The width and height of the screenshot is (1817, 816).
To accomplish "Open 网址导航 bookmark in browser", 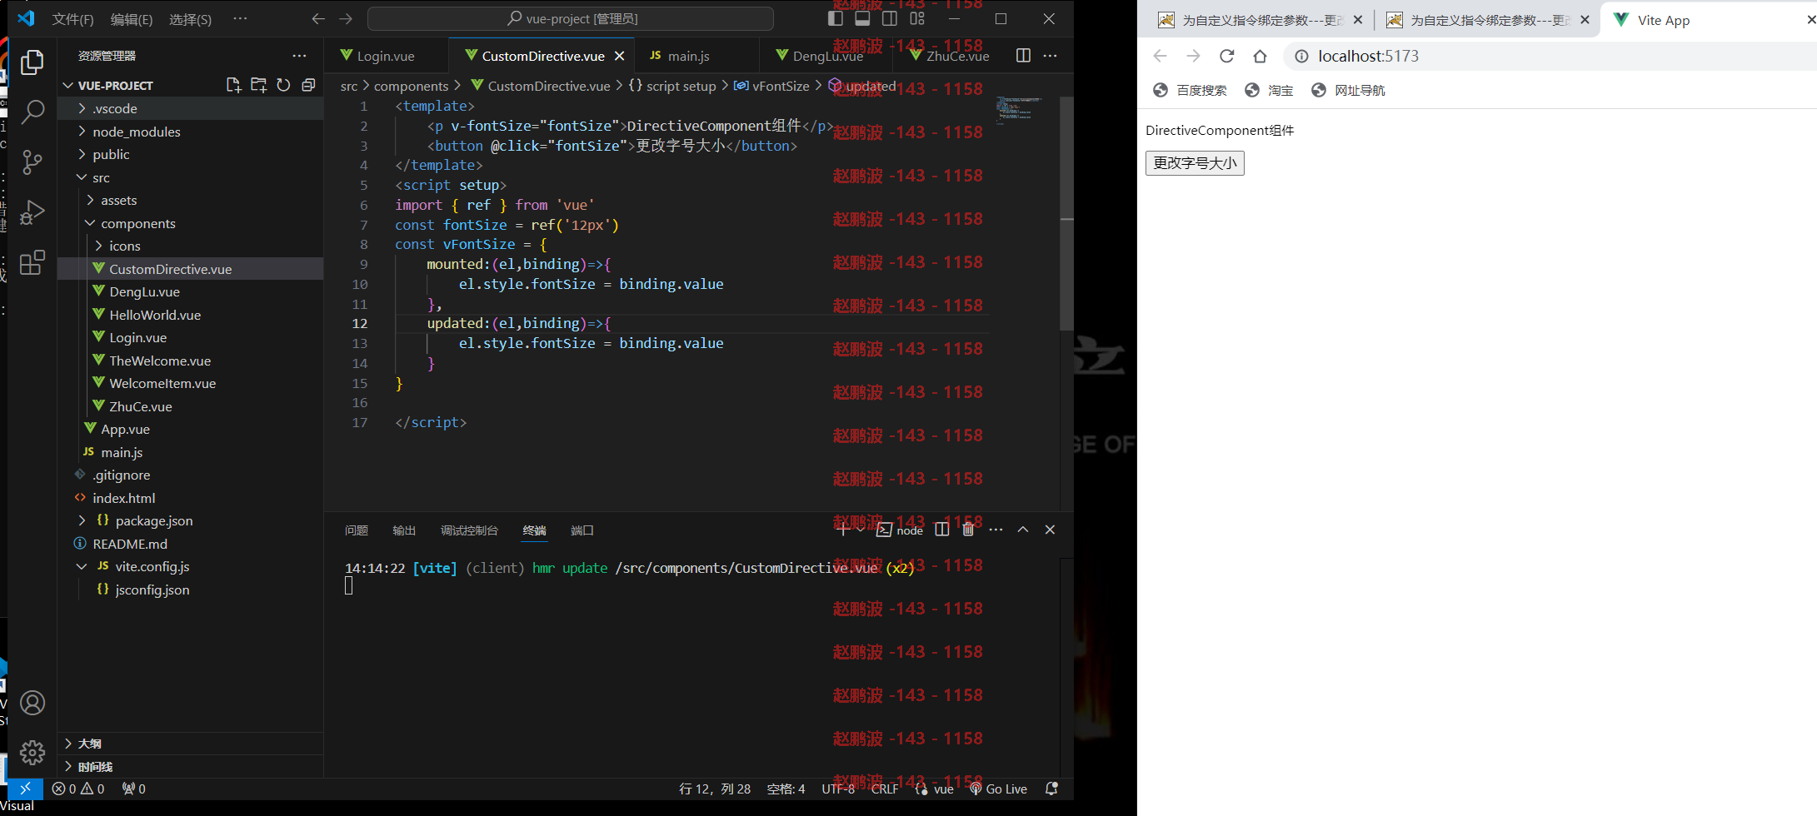I will pos(1348,90).
